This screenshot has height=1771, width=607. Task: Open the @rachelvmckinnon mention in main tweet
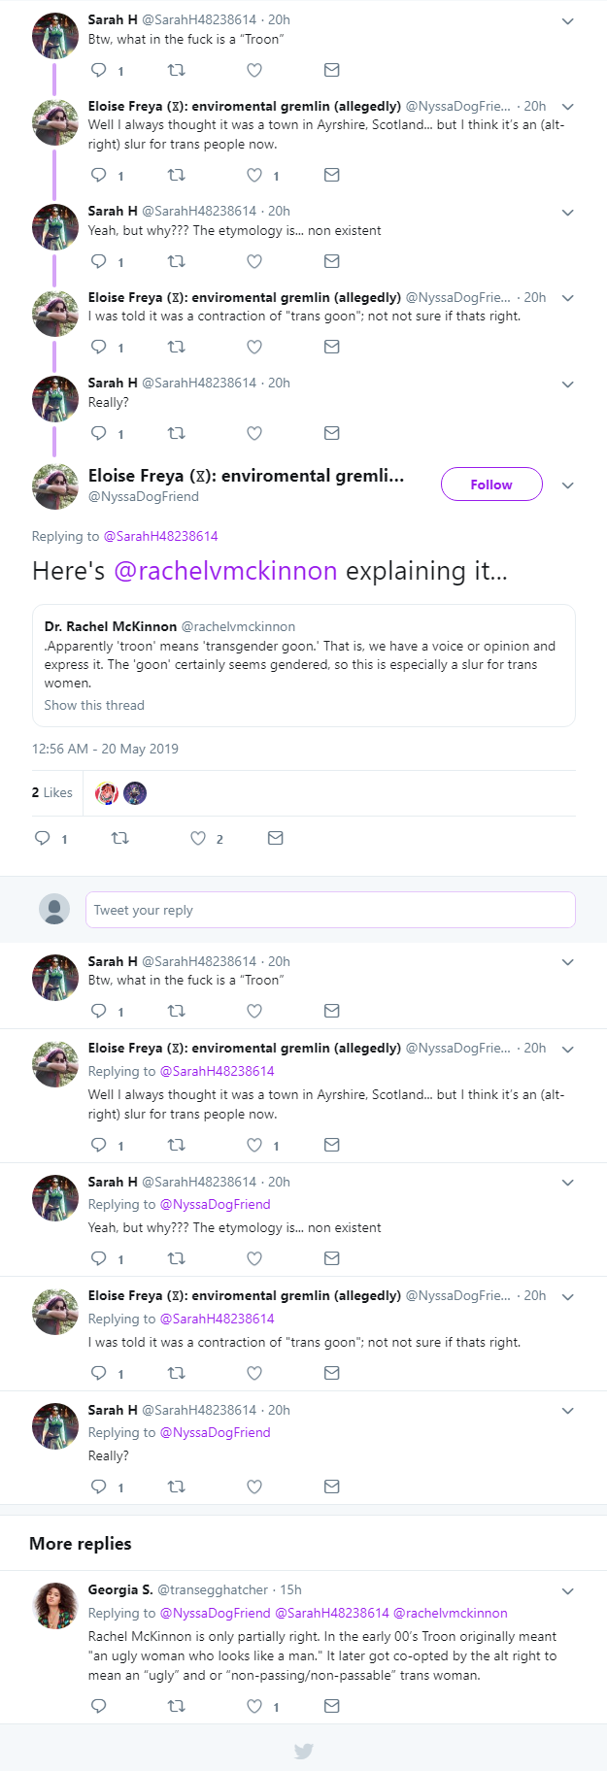(225, 571)
